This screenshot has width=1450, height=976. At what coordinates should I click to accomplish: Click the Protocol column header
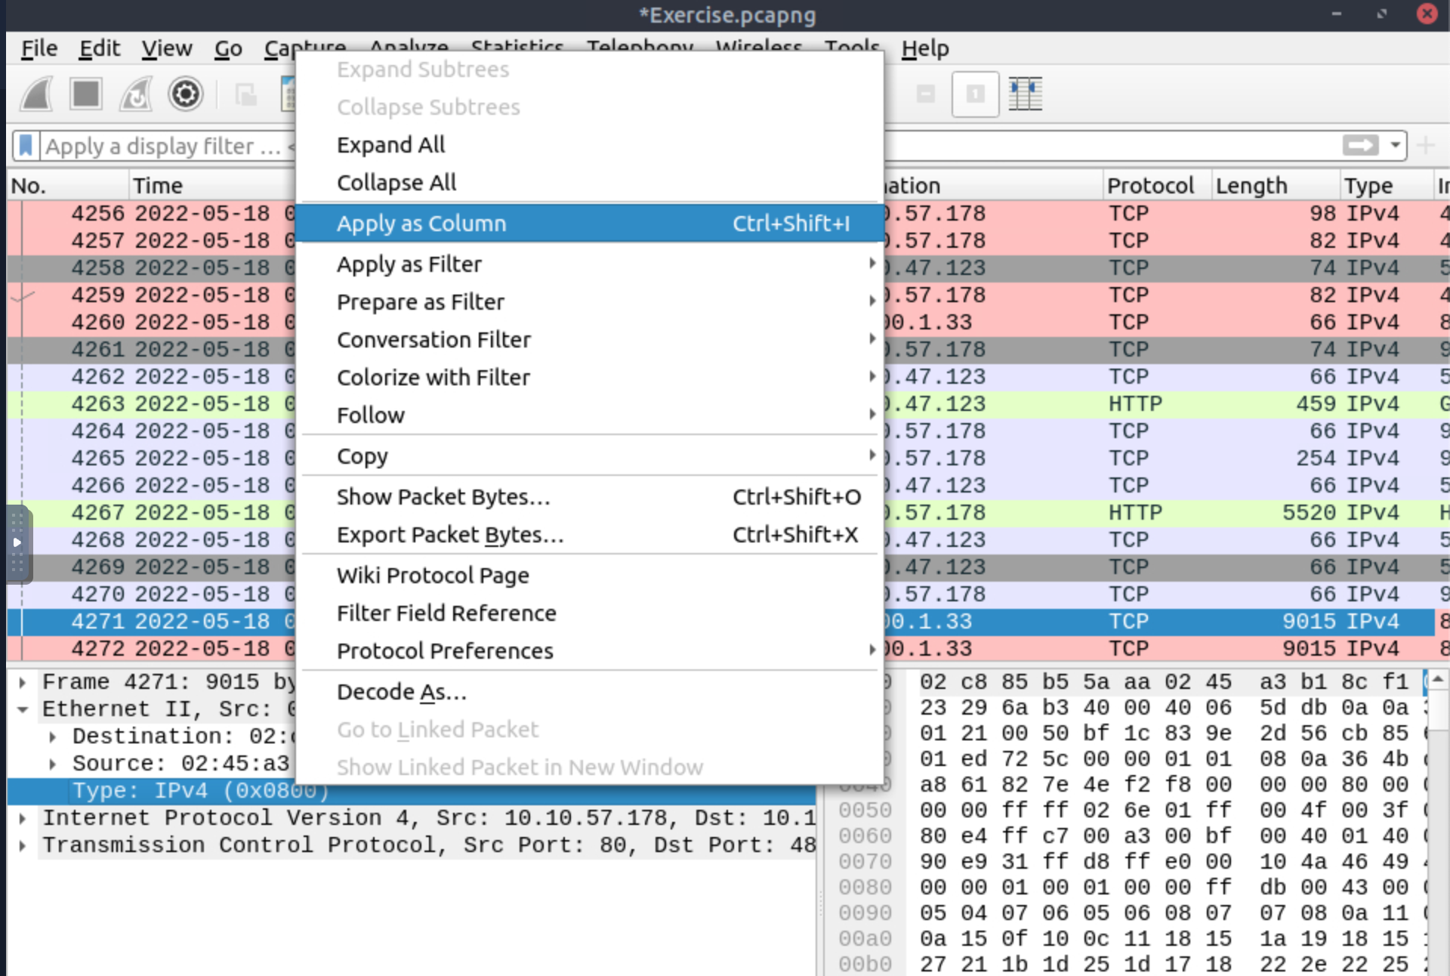(1149, 186)
